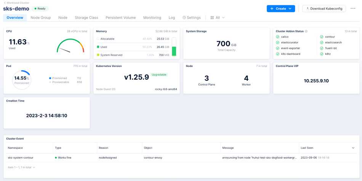
Task: Click the k8tz addon check icon
Action: point(322,54)
